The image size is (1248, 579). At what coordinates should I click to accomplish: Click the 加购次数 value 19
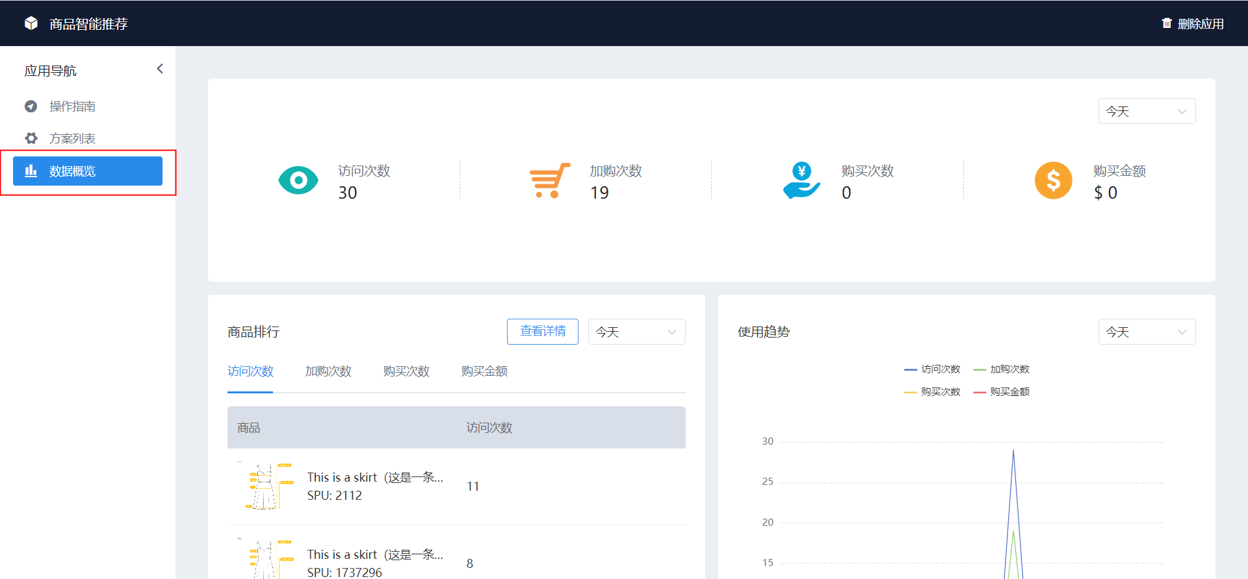coord(599,193)
